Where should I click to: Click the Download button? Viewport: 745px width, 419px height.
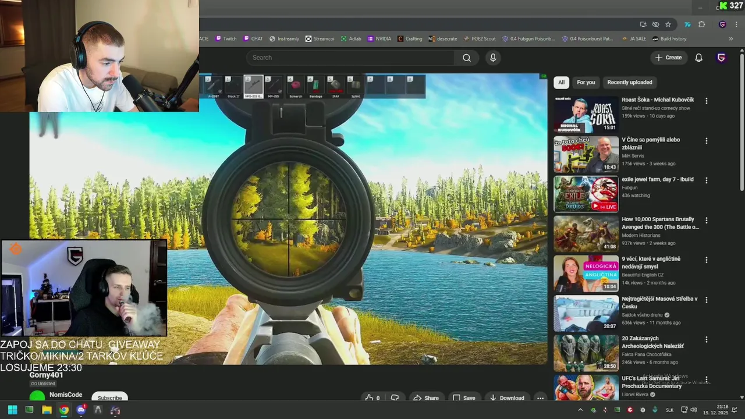pos(507,398)
